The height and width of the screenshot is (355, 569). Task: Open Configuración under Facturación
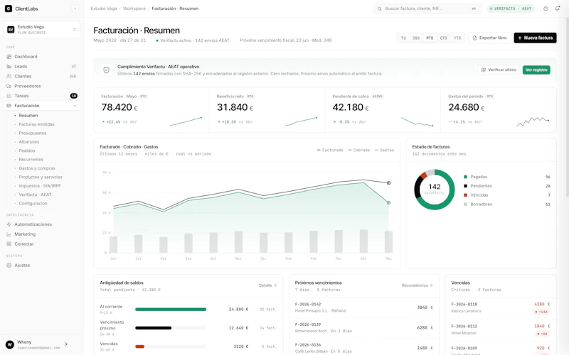coord(33,203)
